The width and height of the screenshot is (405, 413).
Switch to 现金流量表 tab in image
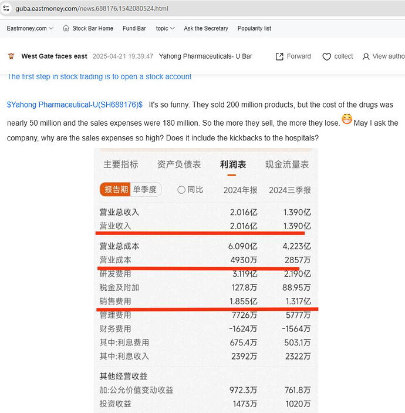point(287,164)
